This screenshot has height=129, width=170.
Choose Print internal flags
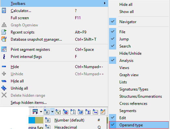54,57
